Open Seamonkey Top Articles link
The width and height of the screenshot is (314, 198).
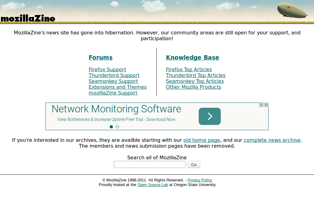click(195, 81)
